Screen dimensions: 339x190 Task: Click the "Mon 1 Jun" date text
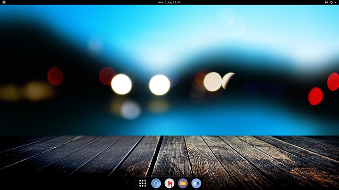164,2
